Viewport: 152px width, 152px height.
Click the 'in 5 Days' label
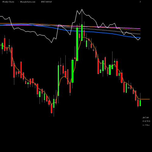[146, 125]
